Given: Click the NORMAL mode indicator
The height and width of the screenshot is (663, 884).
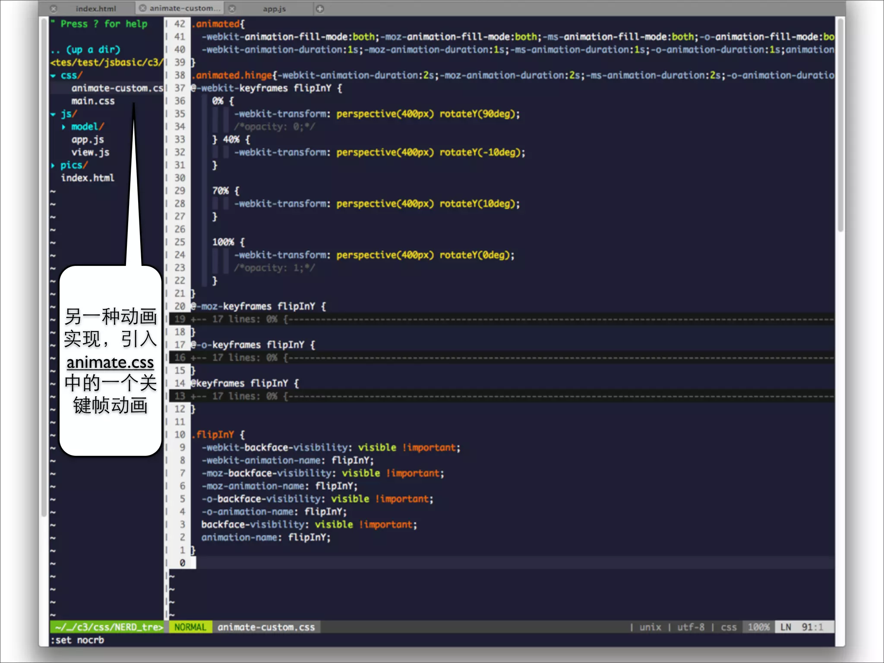Looking at the screenshot, I should [x=190, y=627].
